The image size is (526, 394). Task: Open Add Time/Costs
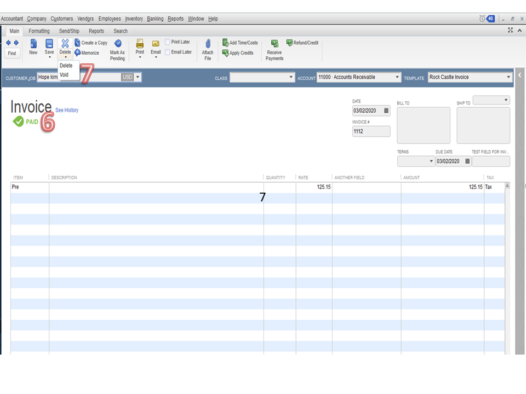240,43
